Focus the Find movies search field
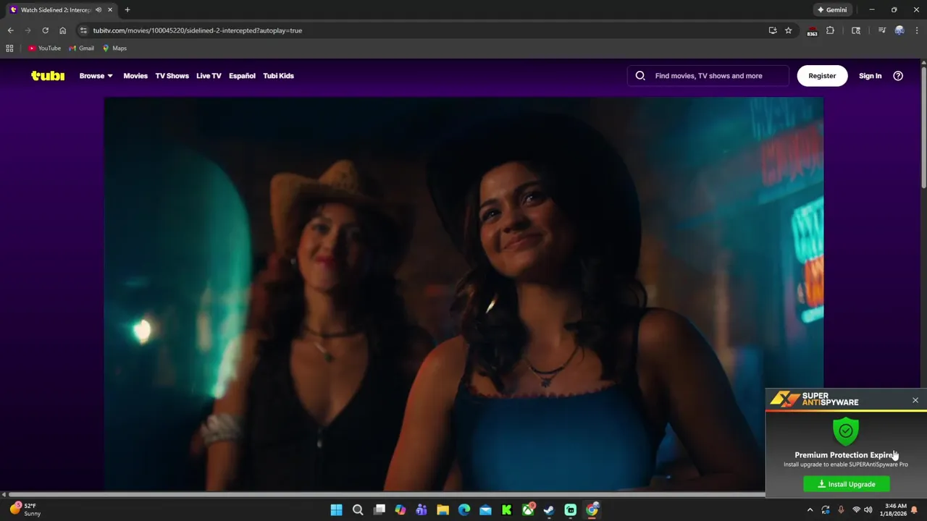 click(708, 75)
